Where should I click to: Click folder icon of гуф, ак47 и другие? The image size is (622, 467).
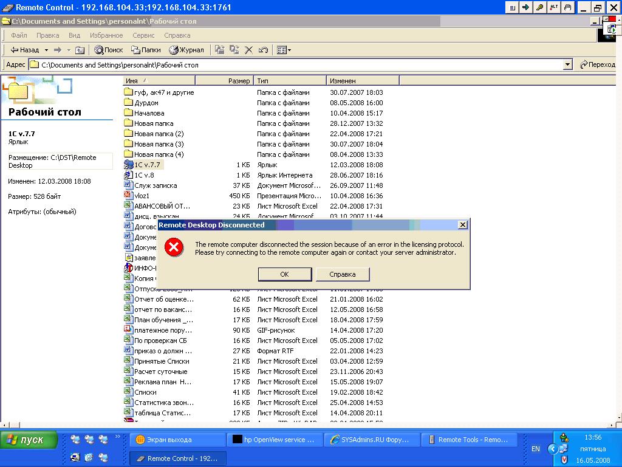pos(128,92)
